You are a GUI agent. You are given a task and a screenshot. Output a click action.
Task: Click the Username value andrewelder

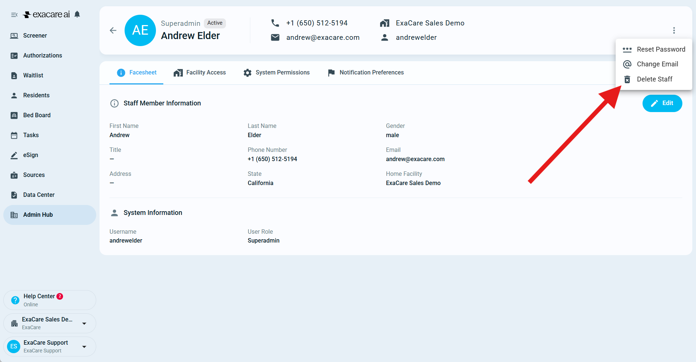pos(125,241)
